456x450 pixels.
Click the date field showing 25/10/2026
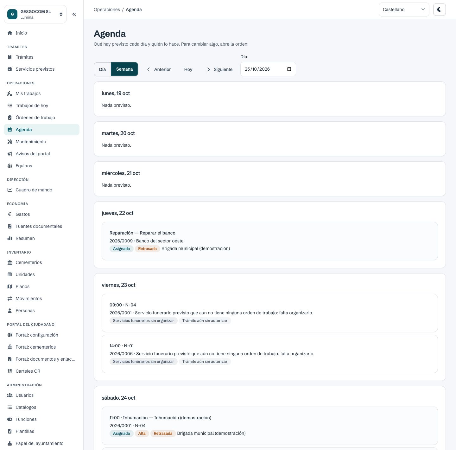tap(268, 69)
